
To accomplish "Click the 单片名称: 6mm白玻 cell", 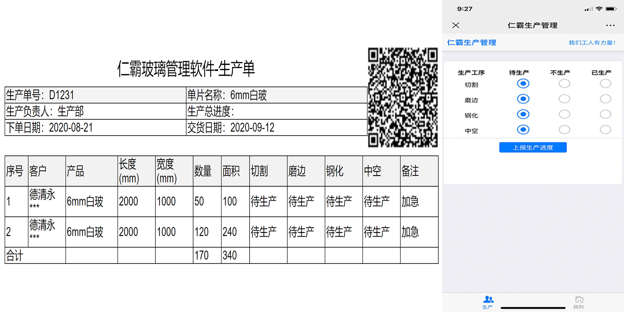I will 277,95.
